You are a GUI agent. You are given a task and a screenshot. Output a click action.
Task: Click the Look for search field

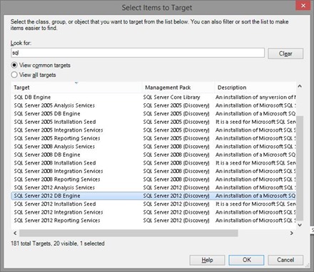[x=138, y=53]
